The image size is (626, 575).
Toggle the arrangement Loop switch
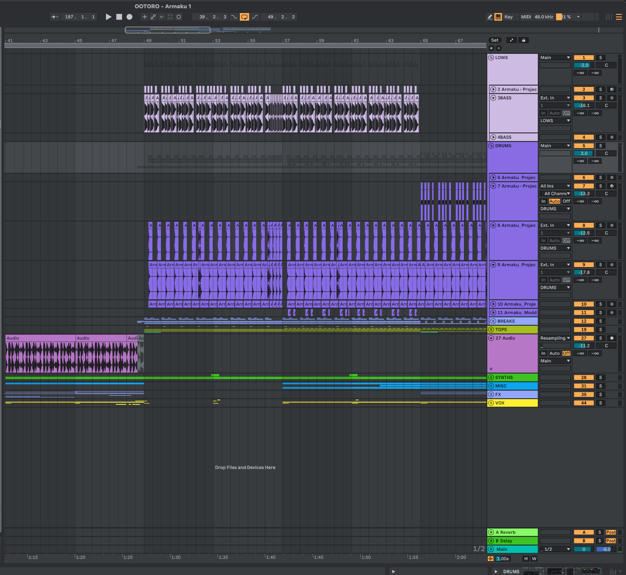[245, 17]
